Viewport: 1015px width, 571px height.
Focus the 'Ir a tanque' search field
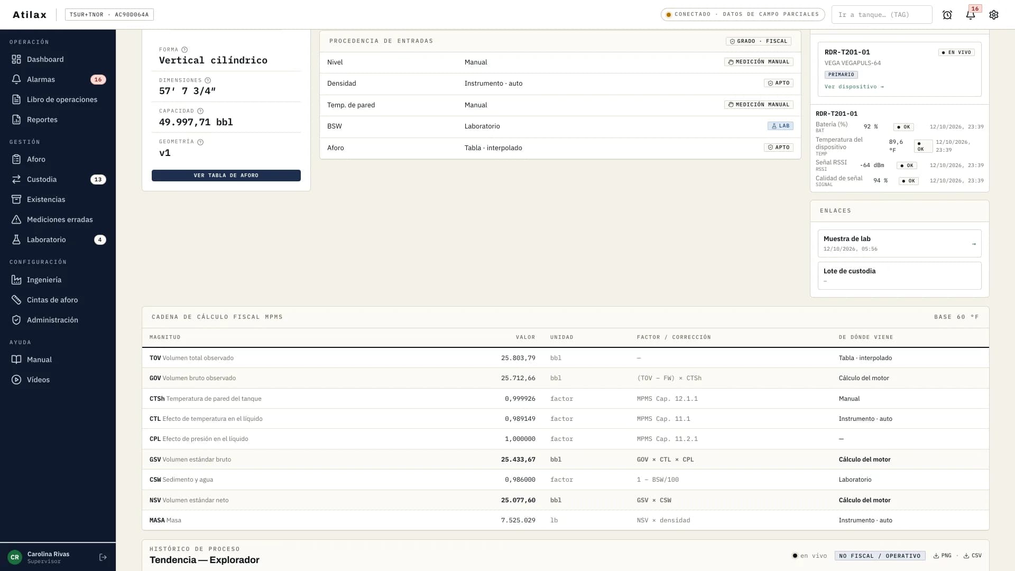pyautogui.click(x=882, y=15)
